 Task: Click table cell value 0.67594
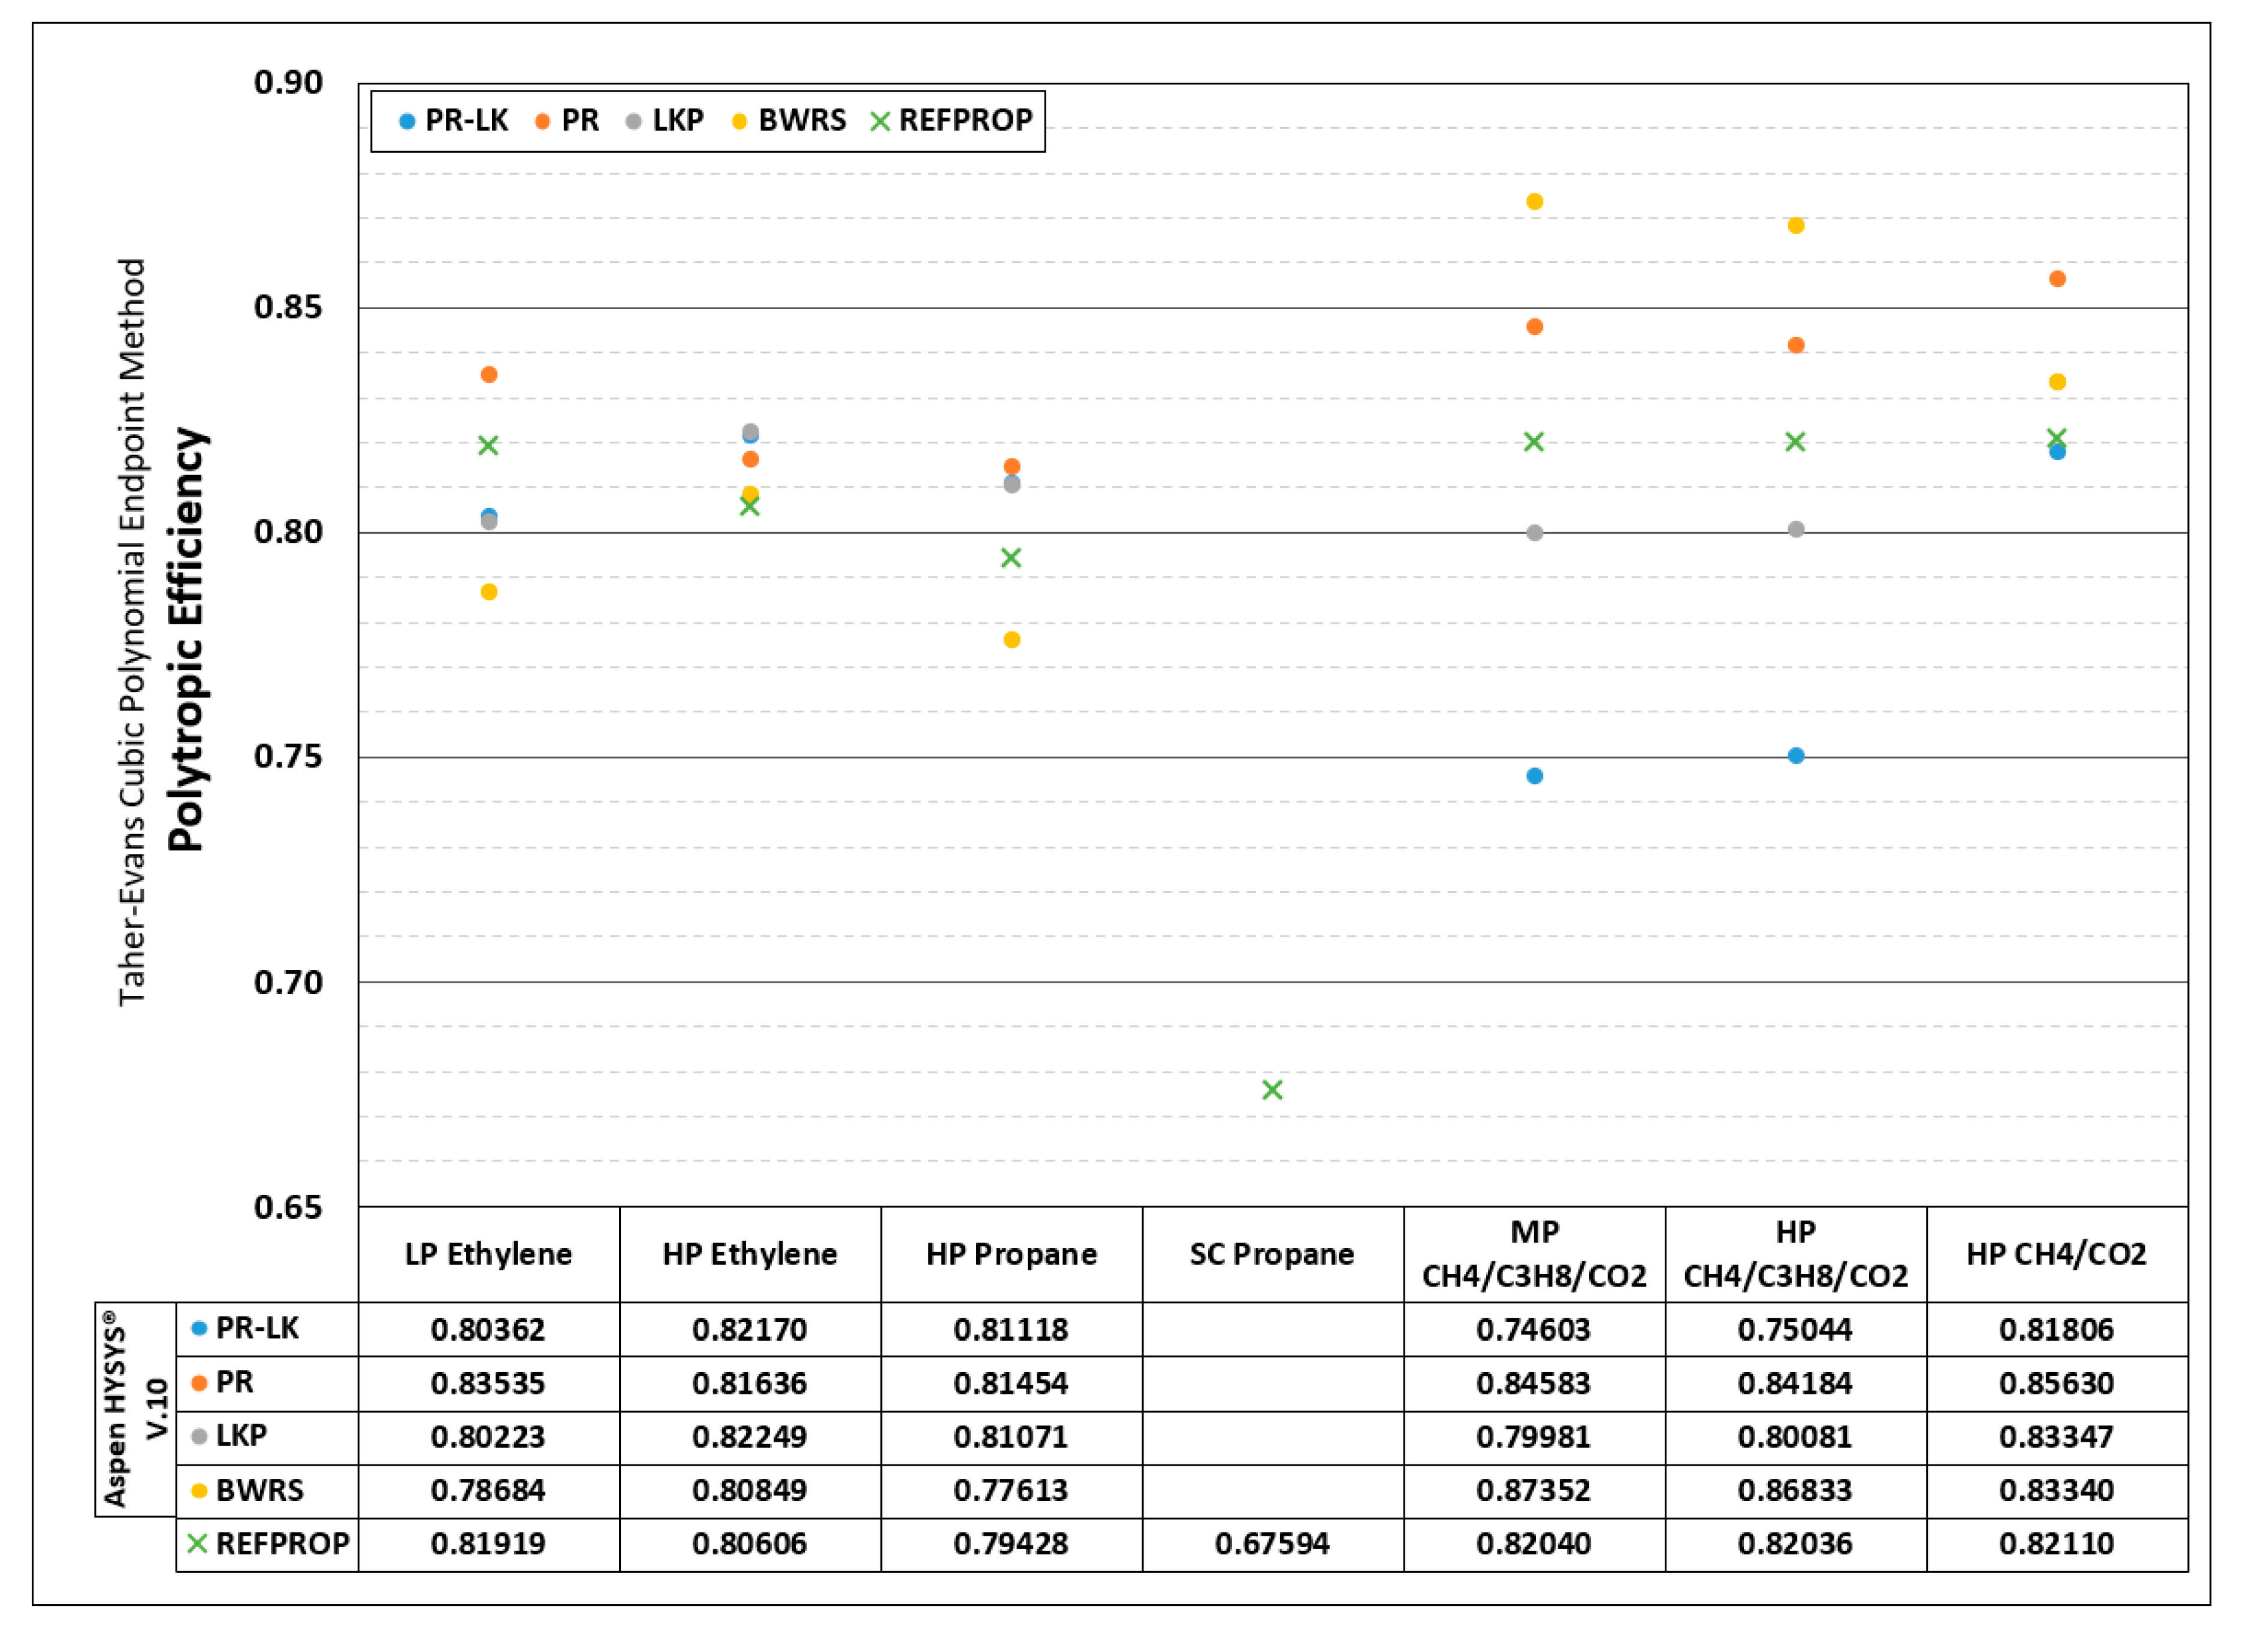coord(1272,1543)
